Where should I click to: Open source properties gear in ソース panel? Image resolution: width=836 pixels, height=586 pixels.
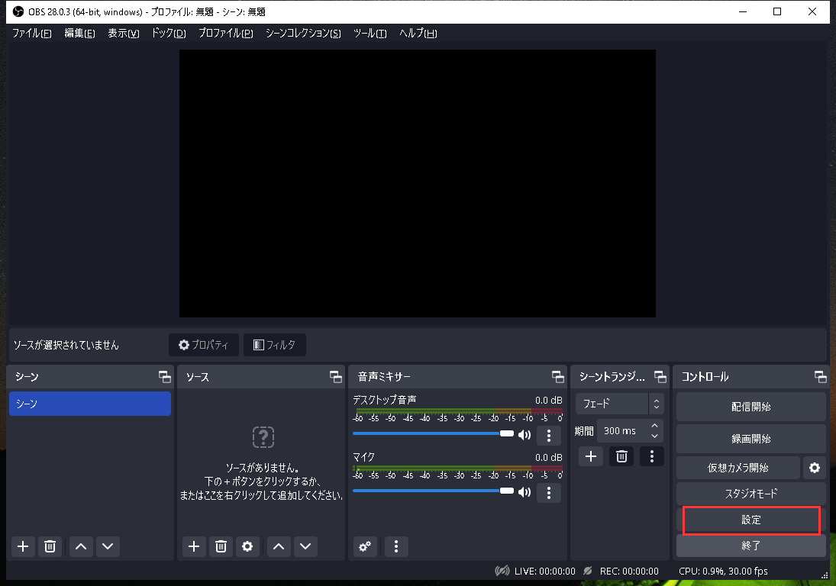tap(247, 546)
